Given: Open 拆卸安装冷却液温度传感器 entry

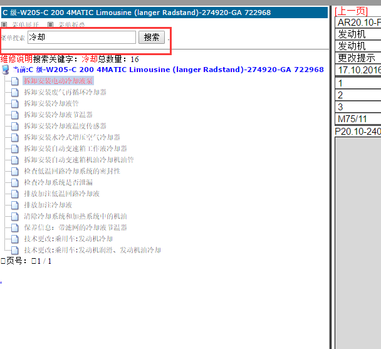Looking at the screenshot, I should pos(65,126).
